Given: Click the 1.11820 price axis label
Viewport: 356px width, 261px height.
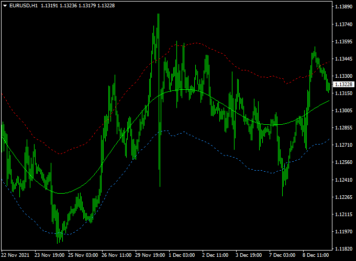Looking at the screenshot, I should [x=344, y=248].
